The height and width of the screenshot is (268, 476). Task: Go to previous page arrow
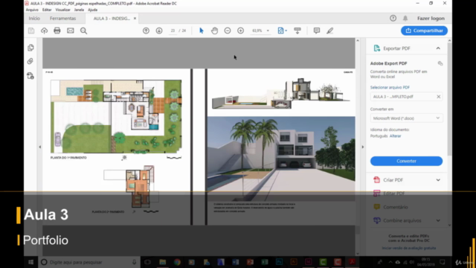click(x=146, y=31)
